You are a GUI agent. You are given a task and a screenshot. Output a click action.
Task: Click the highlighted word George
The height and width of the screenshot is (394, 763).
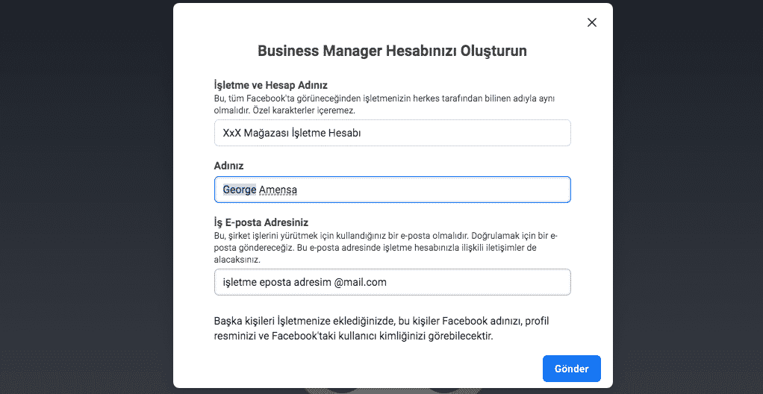tap(240, 190)
